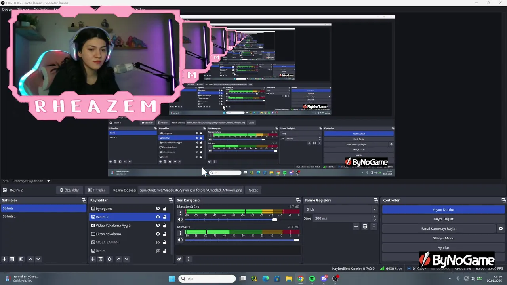
Task: Unlock the MOLA ZAMANI source
Action: coord(165,242)
